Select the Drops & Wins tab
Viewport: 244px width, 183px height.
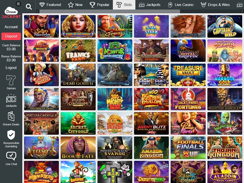(215, 5)
